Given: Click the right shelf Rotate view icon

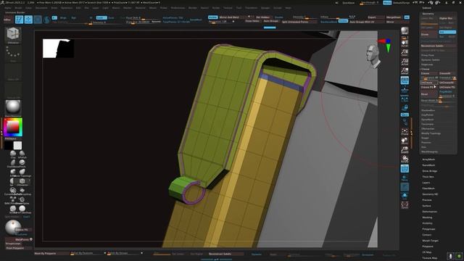Looking at the screenshot, I should (405, 159).
